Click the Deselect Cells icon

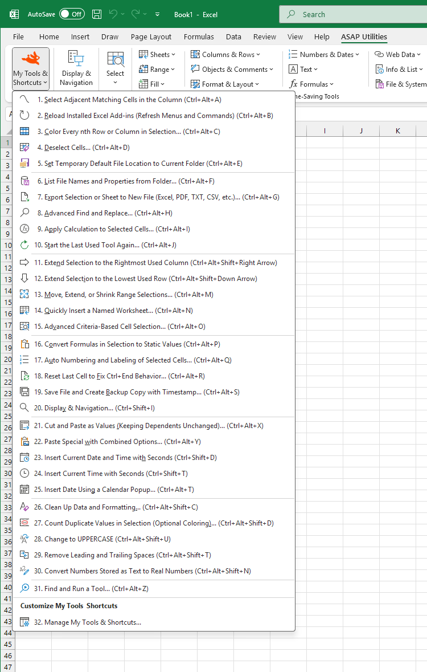point(24,148)
